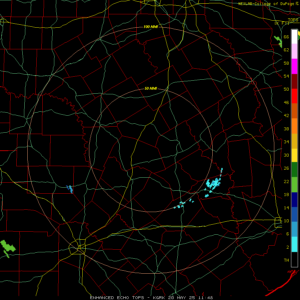Click the '26' legend value
This screenshot has width=300, height=300.
(x=286, y=168)
